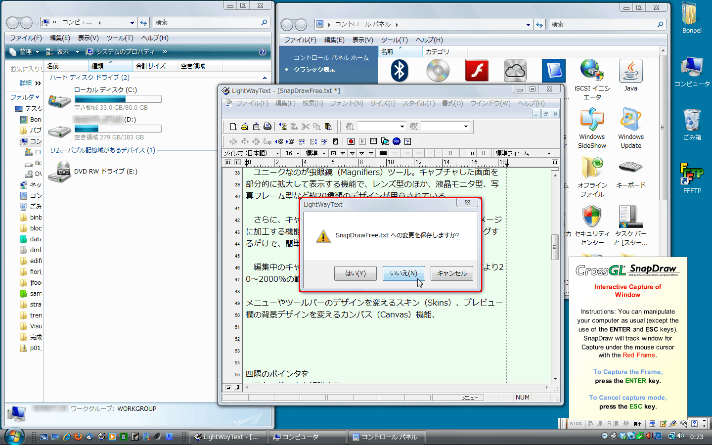Open the Recycle Bin (ごみ箱) desktop icon
Viewport: 712px width, 445px height.
(x=692, y=125)
